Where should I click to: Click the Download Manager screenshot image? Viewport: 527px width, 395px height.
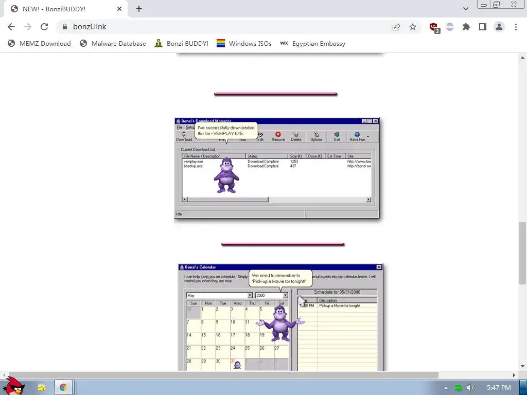pyautogui.click(x=276, y=168)
